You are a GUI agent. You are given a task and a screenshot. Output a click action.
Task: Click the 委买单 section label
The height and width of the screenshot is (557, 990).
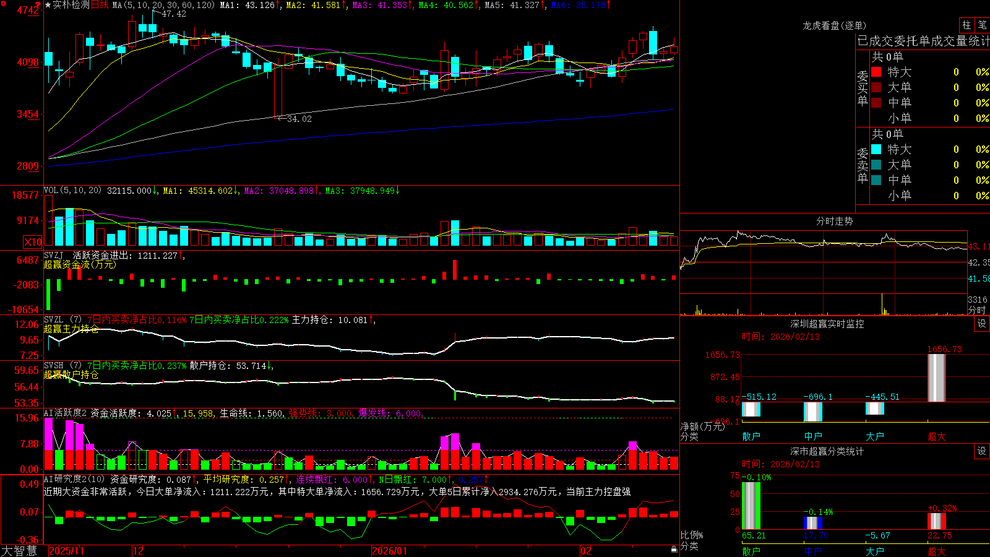[863, 88]
